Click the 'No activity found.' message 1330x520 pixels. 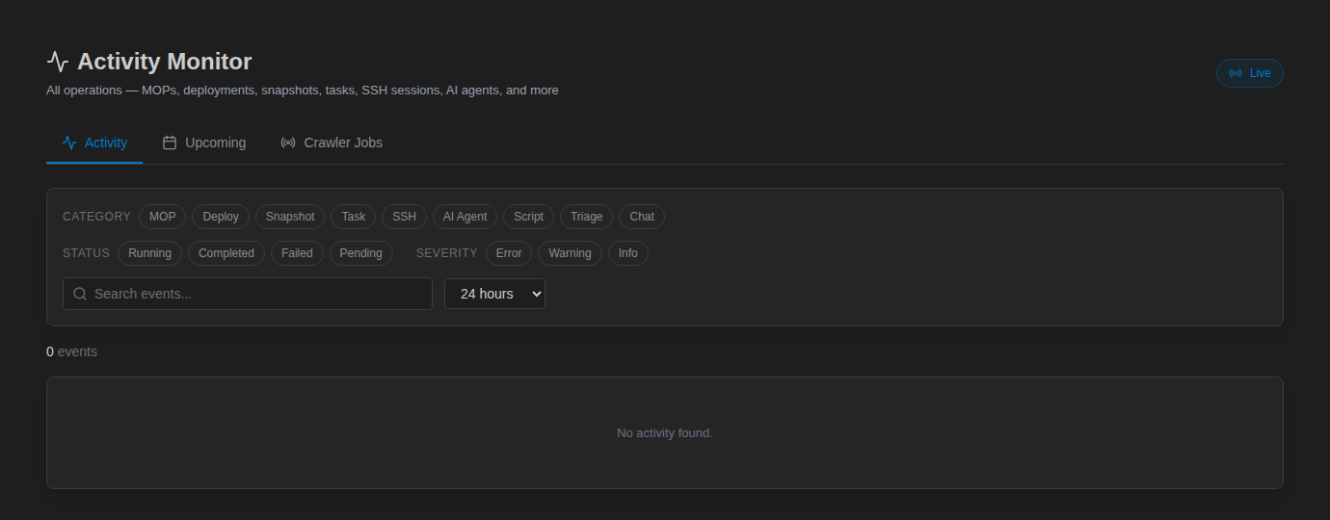[x=665, y=433]
